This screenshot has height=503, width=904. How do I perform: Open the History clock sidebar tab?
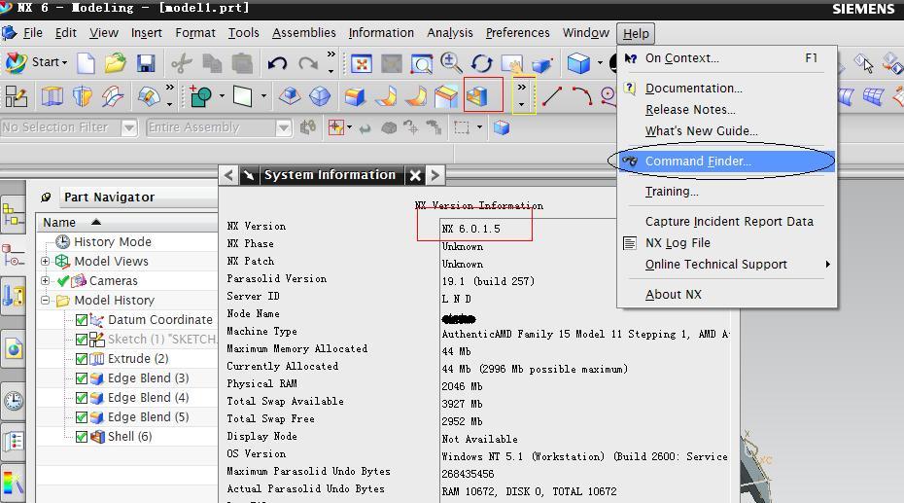pyautogui.click(x=14, y=400)
